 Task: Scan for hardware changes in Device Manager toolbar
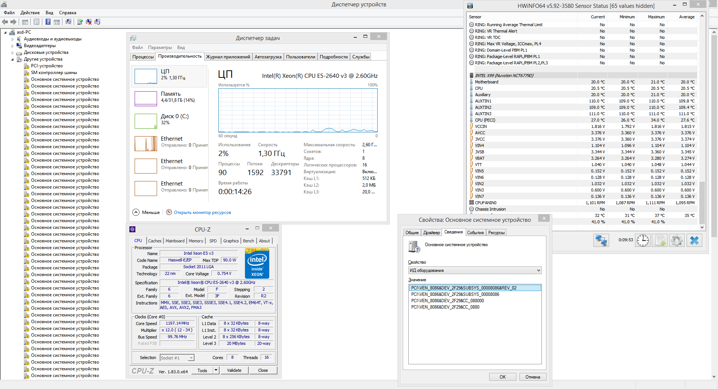(x=68, y=22)
